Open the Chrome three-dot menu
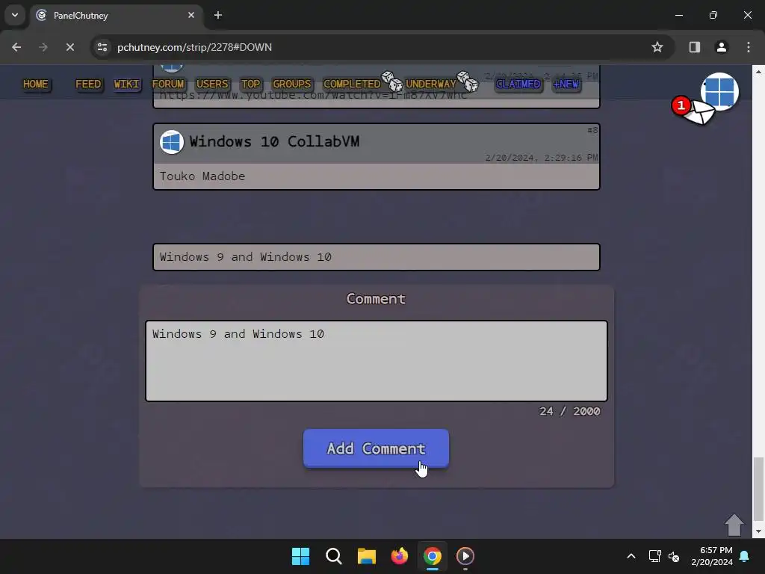The height and width of the screenshot is (574, 765). (749, 47)
